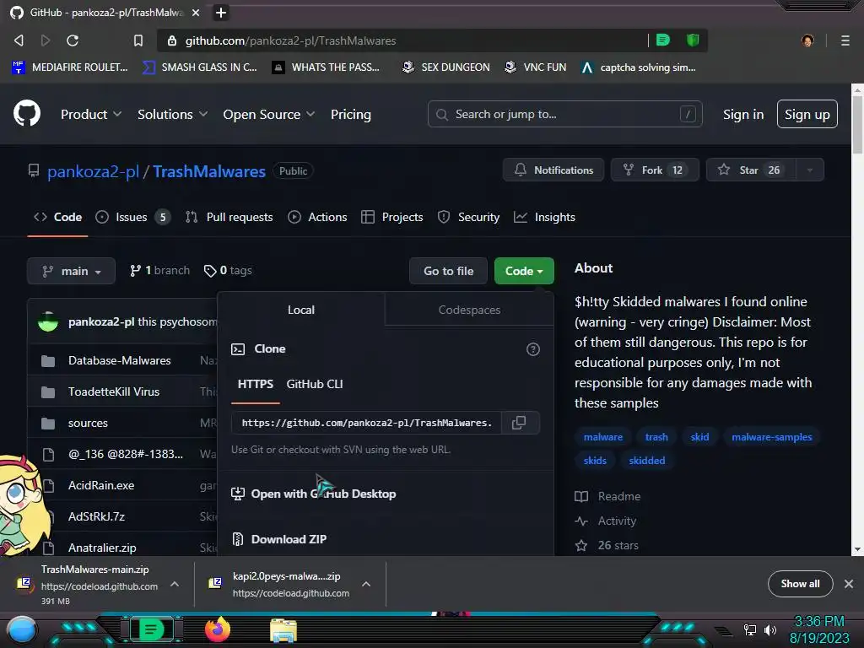This screenshot has height=648, width=864.
Task: Click the malware-samples topic tag
Action: (x=771, y=437)
